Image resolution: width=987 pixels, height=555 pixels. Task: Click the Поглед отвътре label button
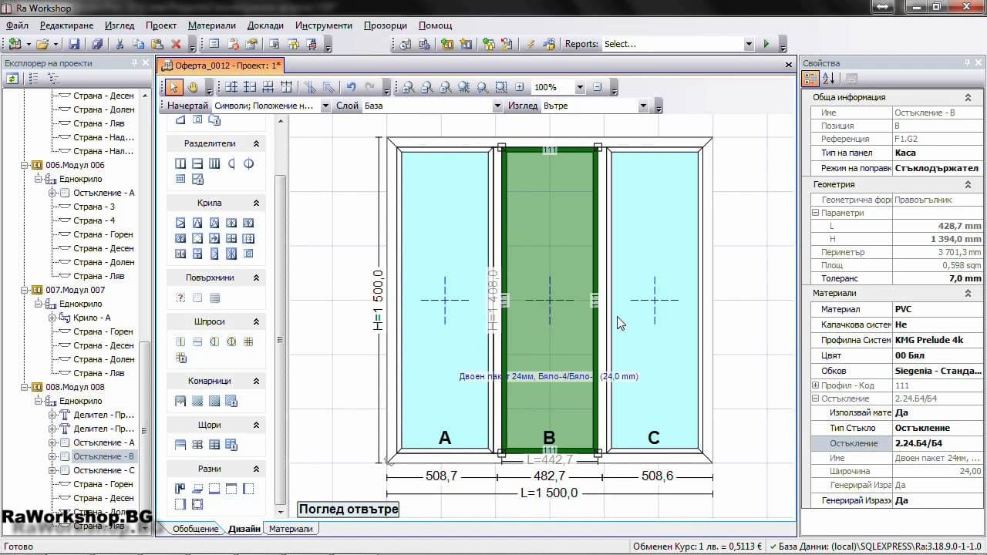pos(349,509)
